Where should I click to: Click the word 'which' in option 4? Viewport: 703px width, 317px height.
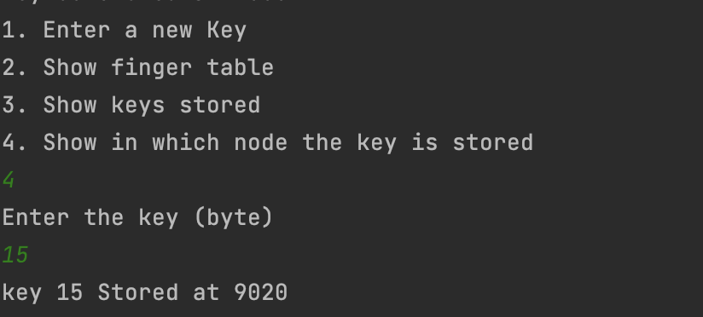click(x=186, y=143)
